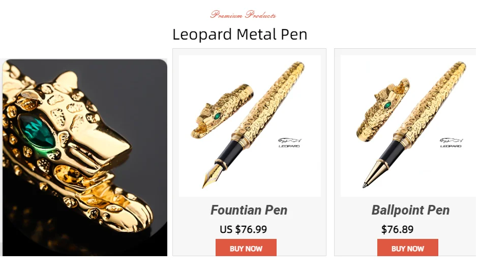480x279 pixels.
Task: Click the tip of the ballpoint pen
Action: 372,175
